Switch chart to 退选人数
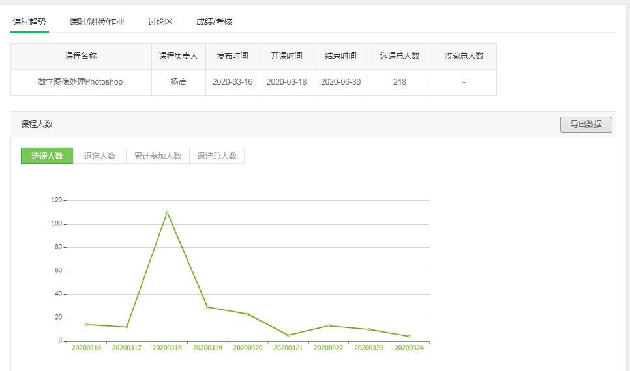Image resolution: width=630 pixels, height=371 pixels. pyautogui.click(x=100, y=156)
